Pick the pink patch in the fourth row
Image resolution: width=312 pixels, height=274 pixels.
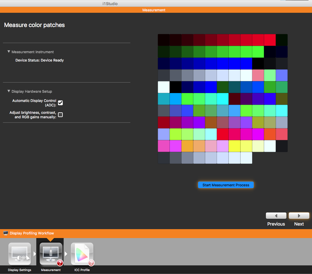pos(258,75)
